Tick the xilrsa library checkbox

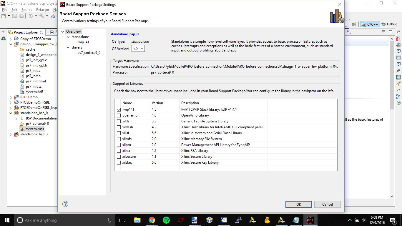tap(119, 151)
